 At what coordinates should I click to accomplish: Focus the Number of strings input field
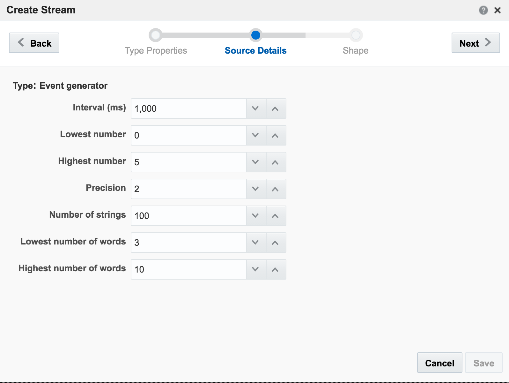tap(188, 216)
